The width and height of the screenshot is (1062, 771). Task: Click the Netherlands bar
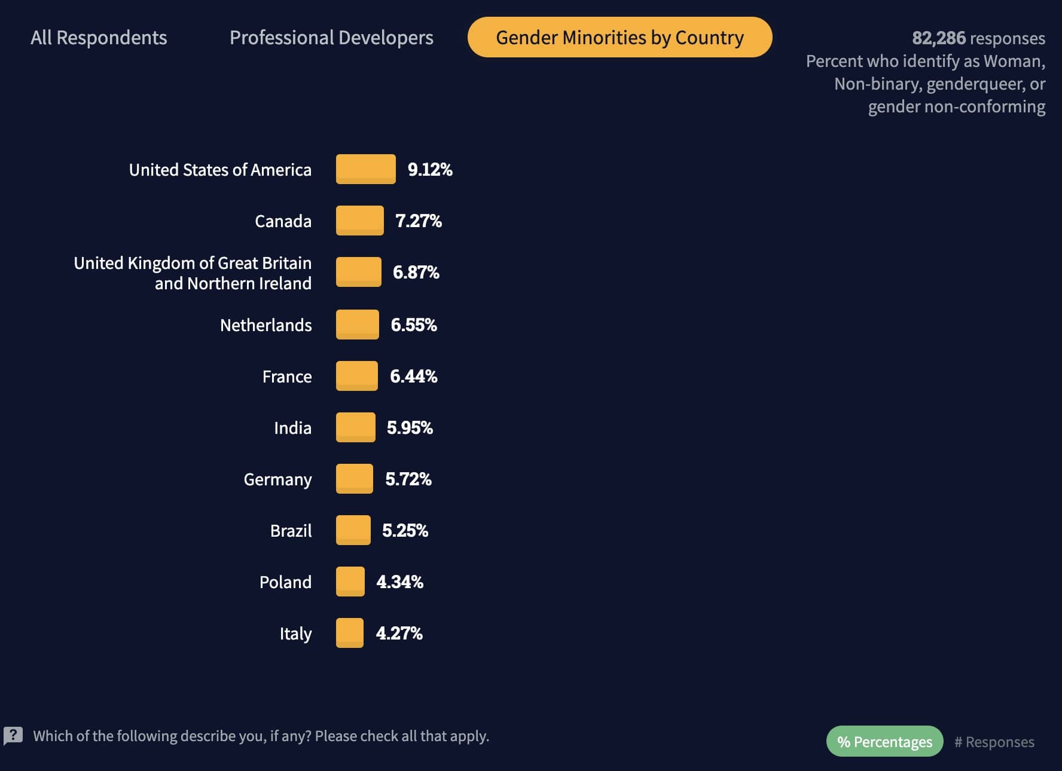[357, 325]
